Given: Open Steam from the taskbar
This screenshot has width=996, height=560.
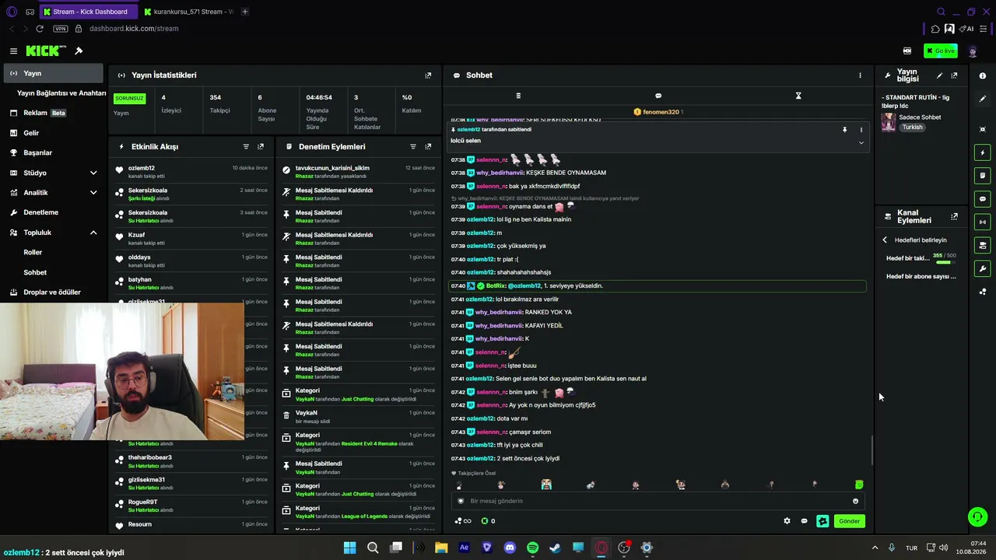Looking at the screenshot, I should coord(555,548).
